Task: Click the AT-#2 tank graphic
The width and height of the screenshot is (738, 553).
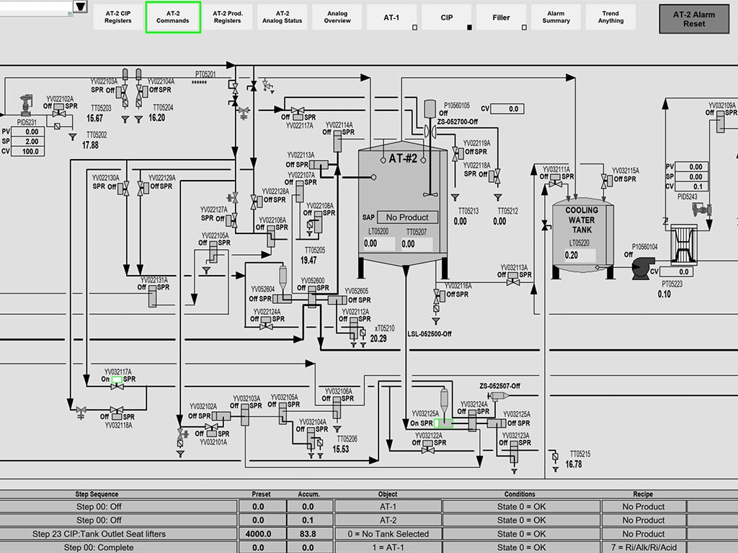Action: [x=403, y=210]
